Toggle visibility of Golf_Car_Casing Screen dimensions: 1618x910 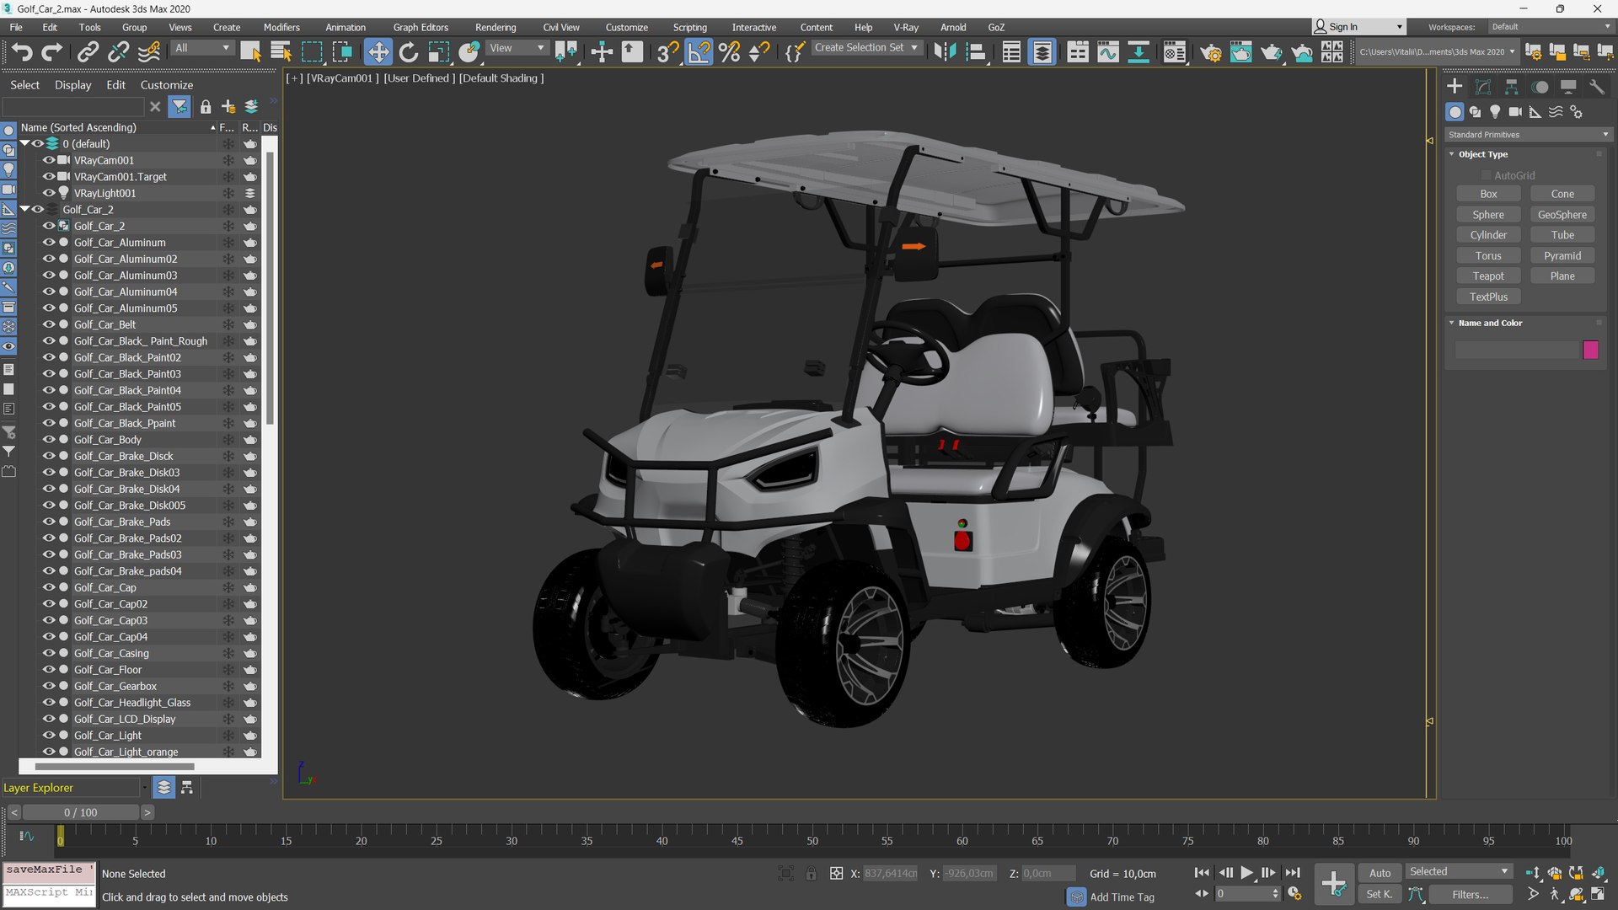[49, 653]
